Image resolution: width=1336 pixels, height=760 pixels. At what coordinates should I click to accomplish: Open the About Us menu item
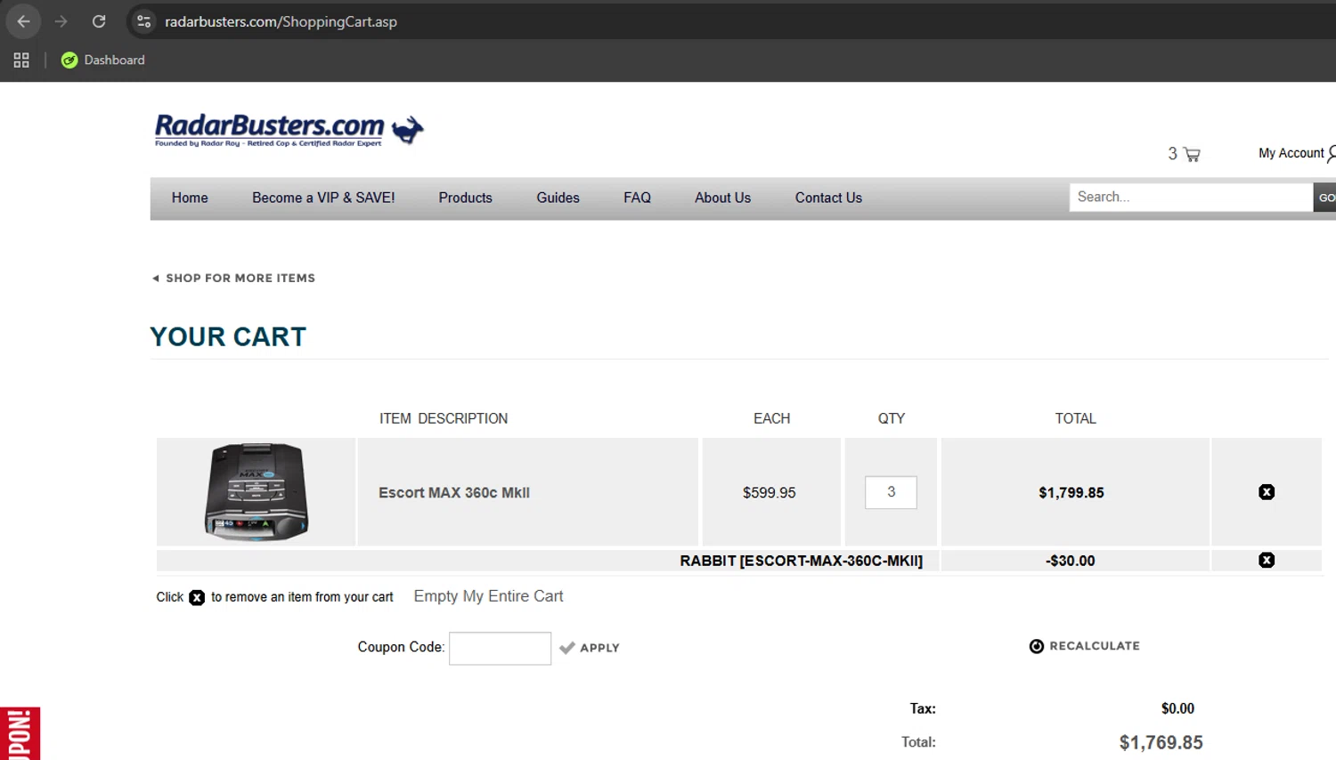[722, 198]
